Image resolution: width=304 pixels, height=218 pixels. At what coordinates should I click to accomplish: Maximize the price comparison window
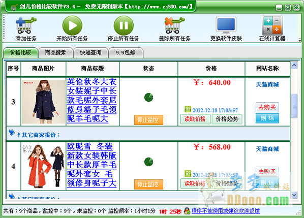tap(288, 8)
